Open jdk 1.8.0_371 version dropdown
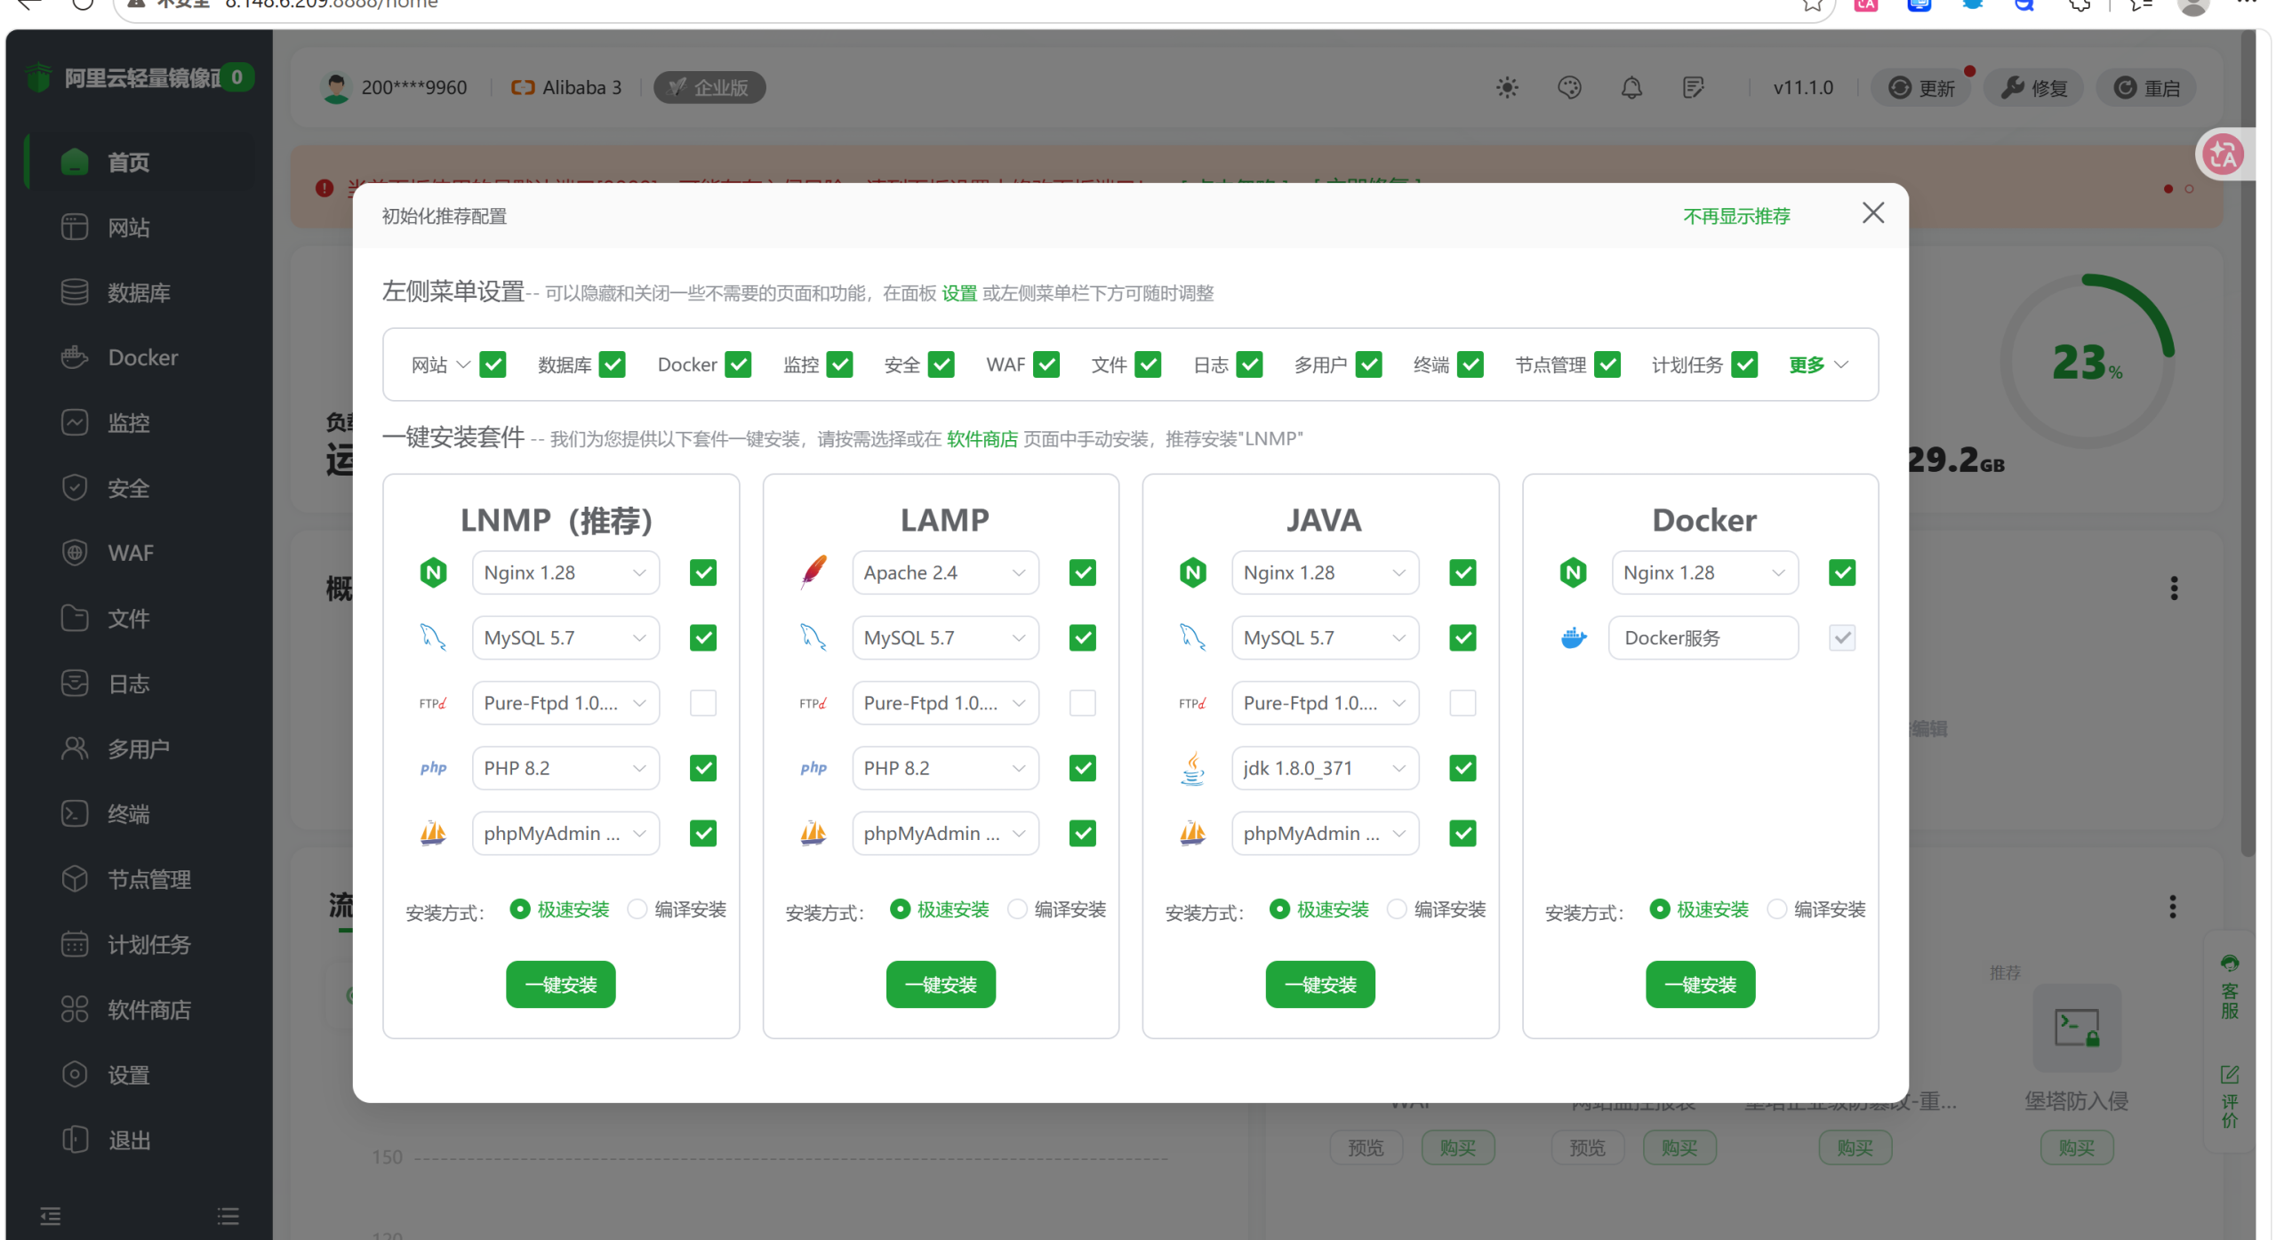The height and width of the screenshot is (1240, 2276). pos(1325,768)
